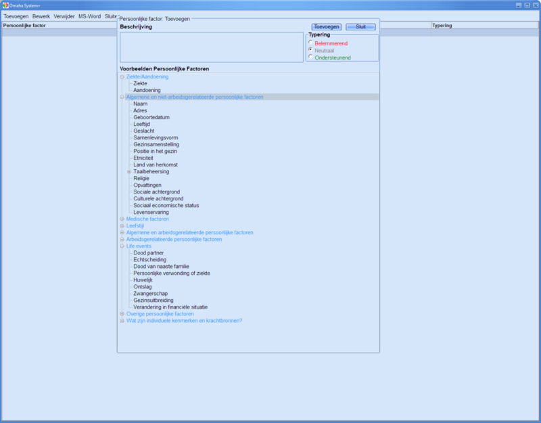The width and height of the screenshot is (541, 423).
Task: Open the Toevoegen menu
Action: 16,16
